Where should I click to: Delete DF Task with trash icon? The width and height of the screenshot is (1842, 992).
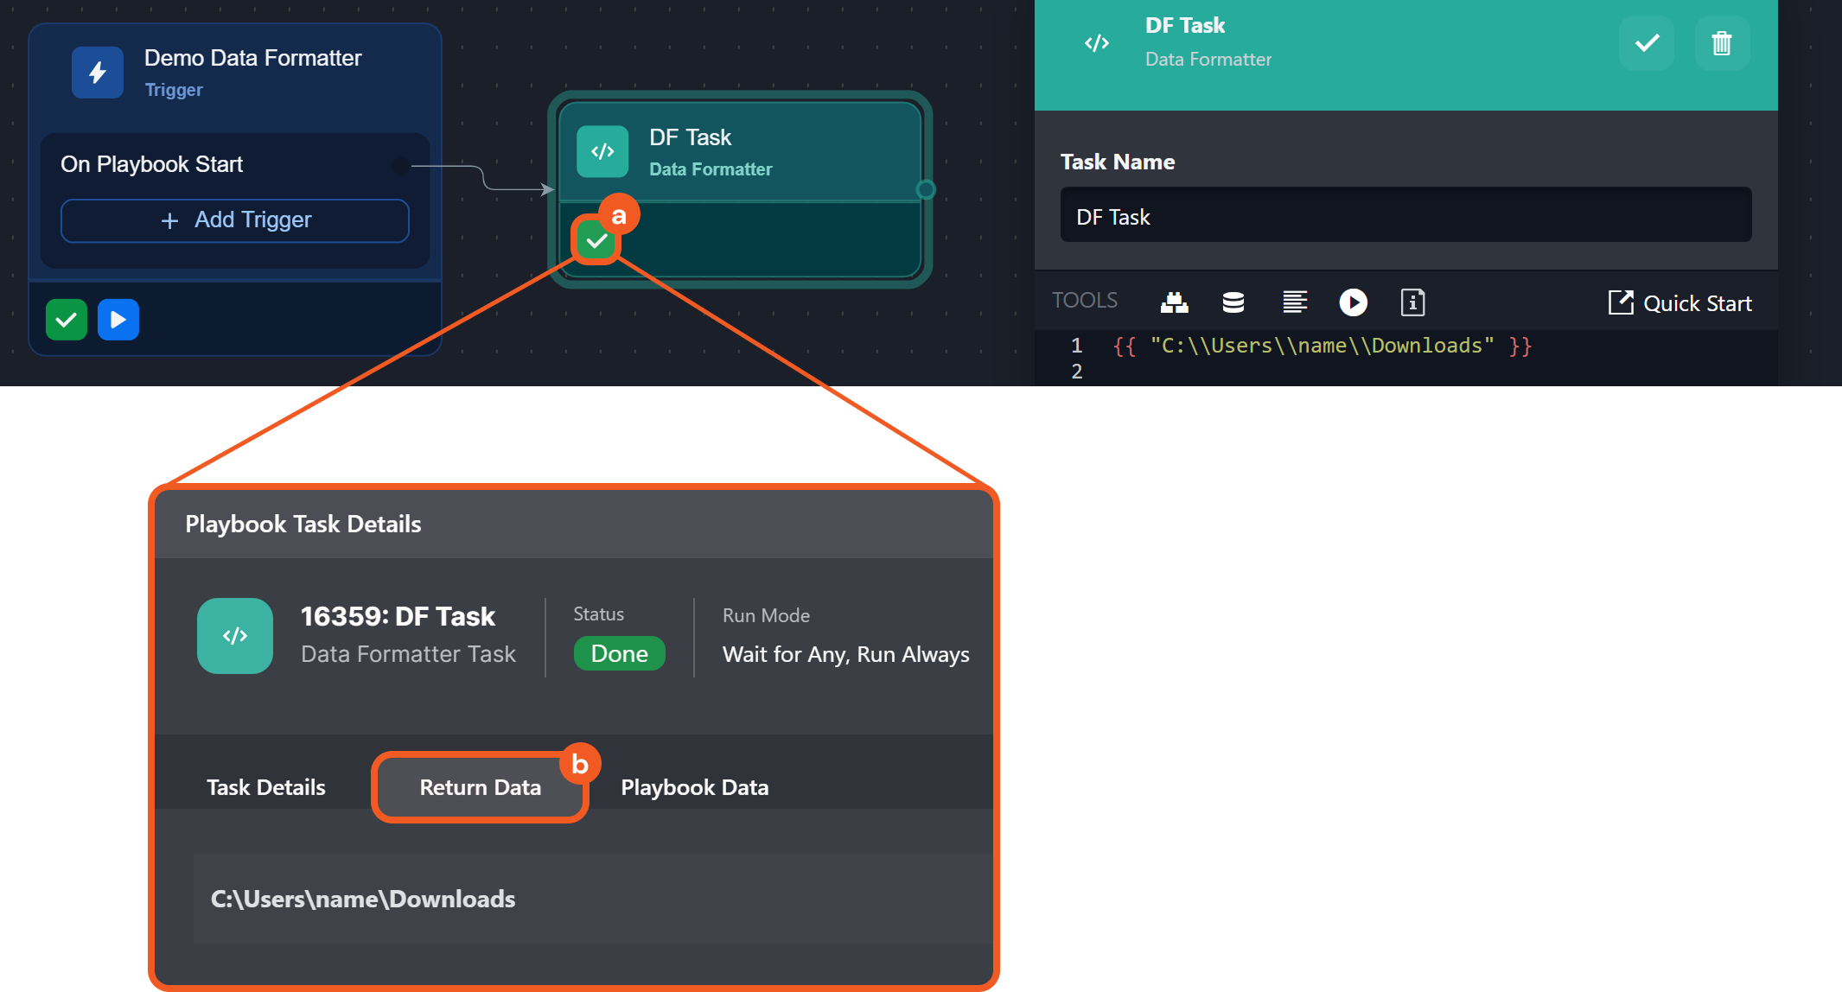pos(1721,43)
